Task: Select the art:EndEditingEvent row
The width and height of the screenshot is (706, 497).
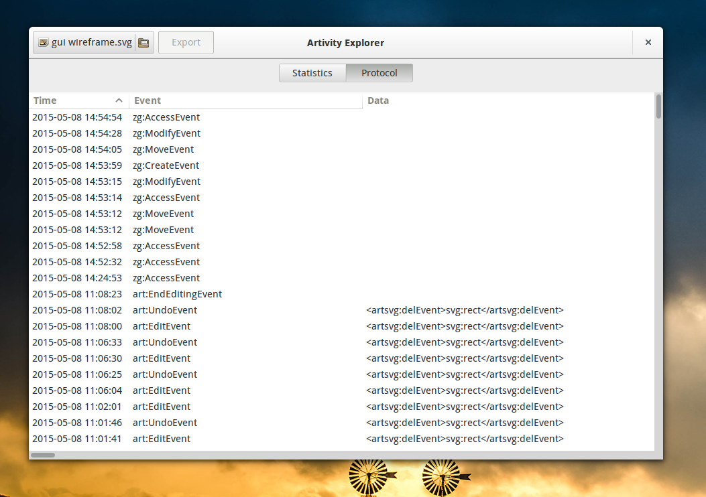Action: coord(177,294)
